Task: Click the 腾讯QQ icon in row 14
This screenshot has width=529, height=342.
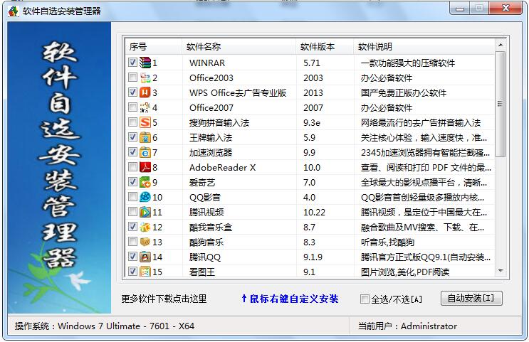Action: pos(145,257)
